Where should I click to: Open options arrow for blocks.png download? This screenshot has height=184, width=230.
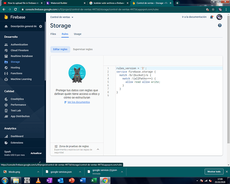(38, 171)
